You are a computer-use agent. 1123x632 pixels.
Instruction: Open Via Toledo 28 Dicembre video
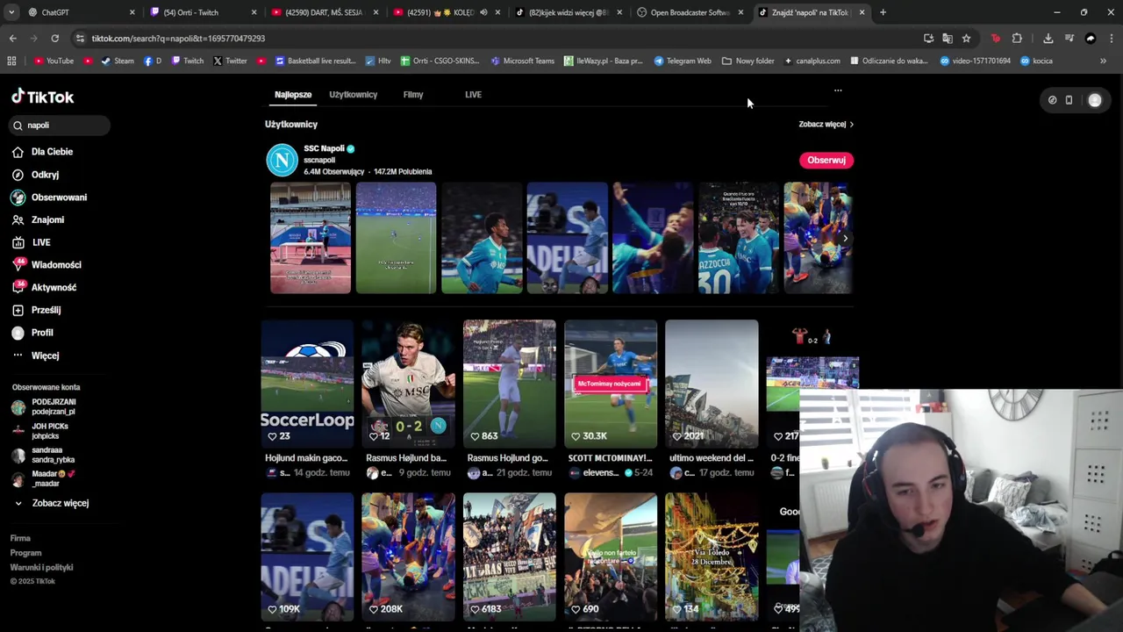pos(712,557)
